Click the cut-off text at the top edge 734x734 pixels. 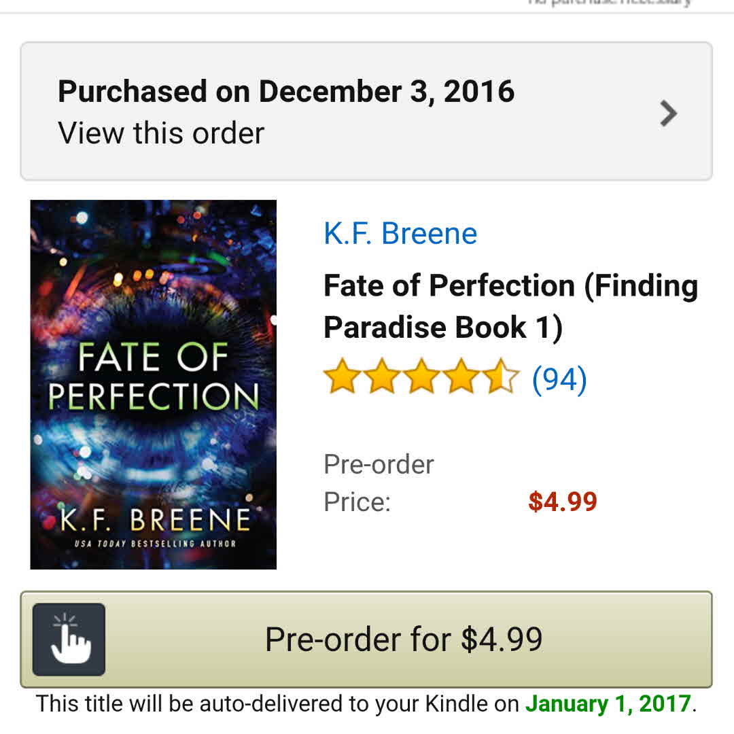pos(609,3)
